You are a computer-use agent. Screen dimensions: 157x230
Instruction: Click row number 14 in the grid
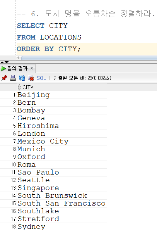point(14,195)
